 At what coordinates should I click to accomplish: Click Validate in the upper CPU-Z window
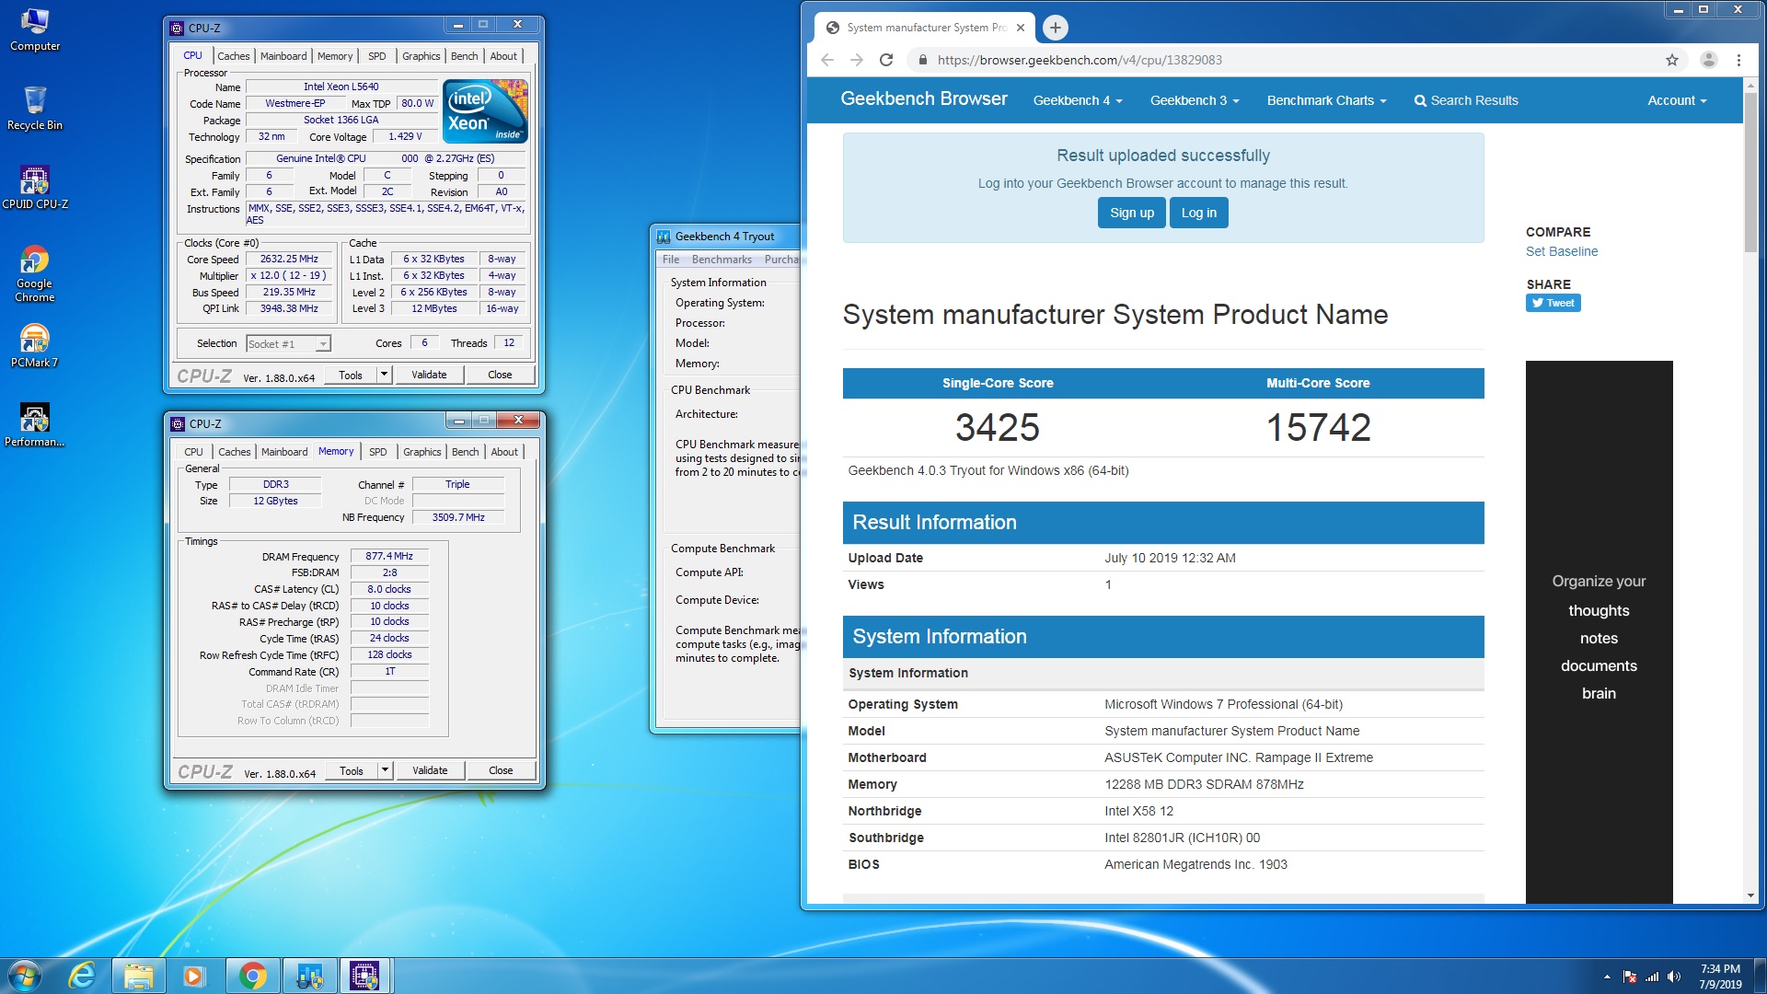click(x=429, y=375)
